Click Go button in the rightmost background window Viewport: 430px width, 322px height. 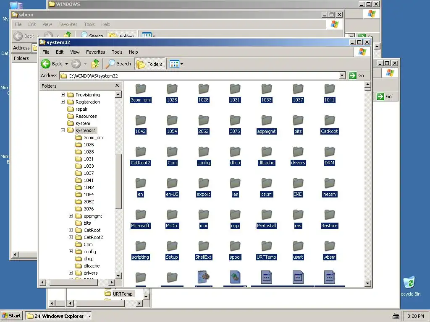pyautogui.click(x=385, y=96)
